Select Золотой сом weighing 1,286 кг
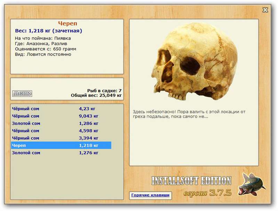The image size is (278, 211). point(61,124)
